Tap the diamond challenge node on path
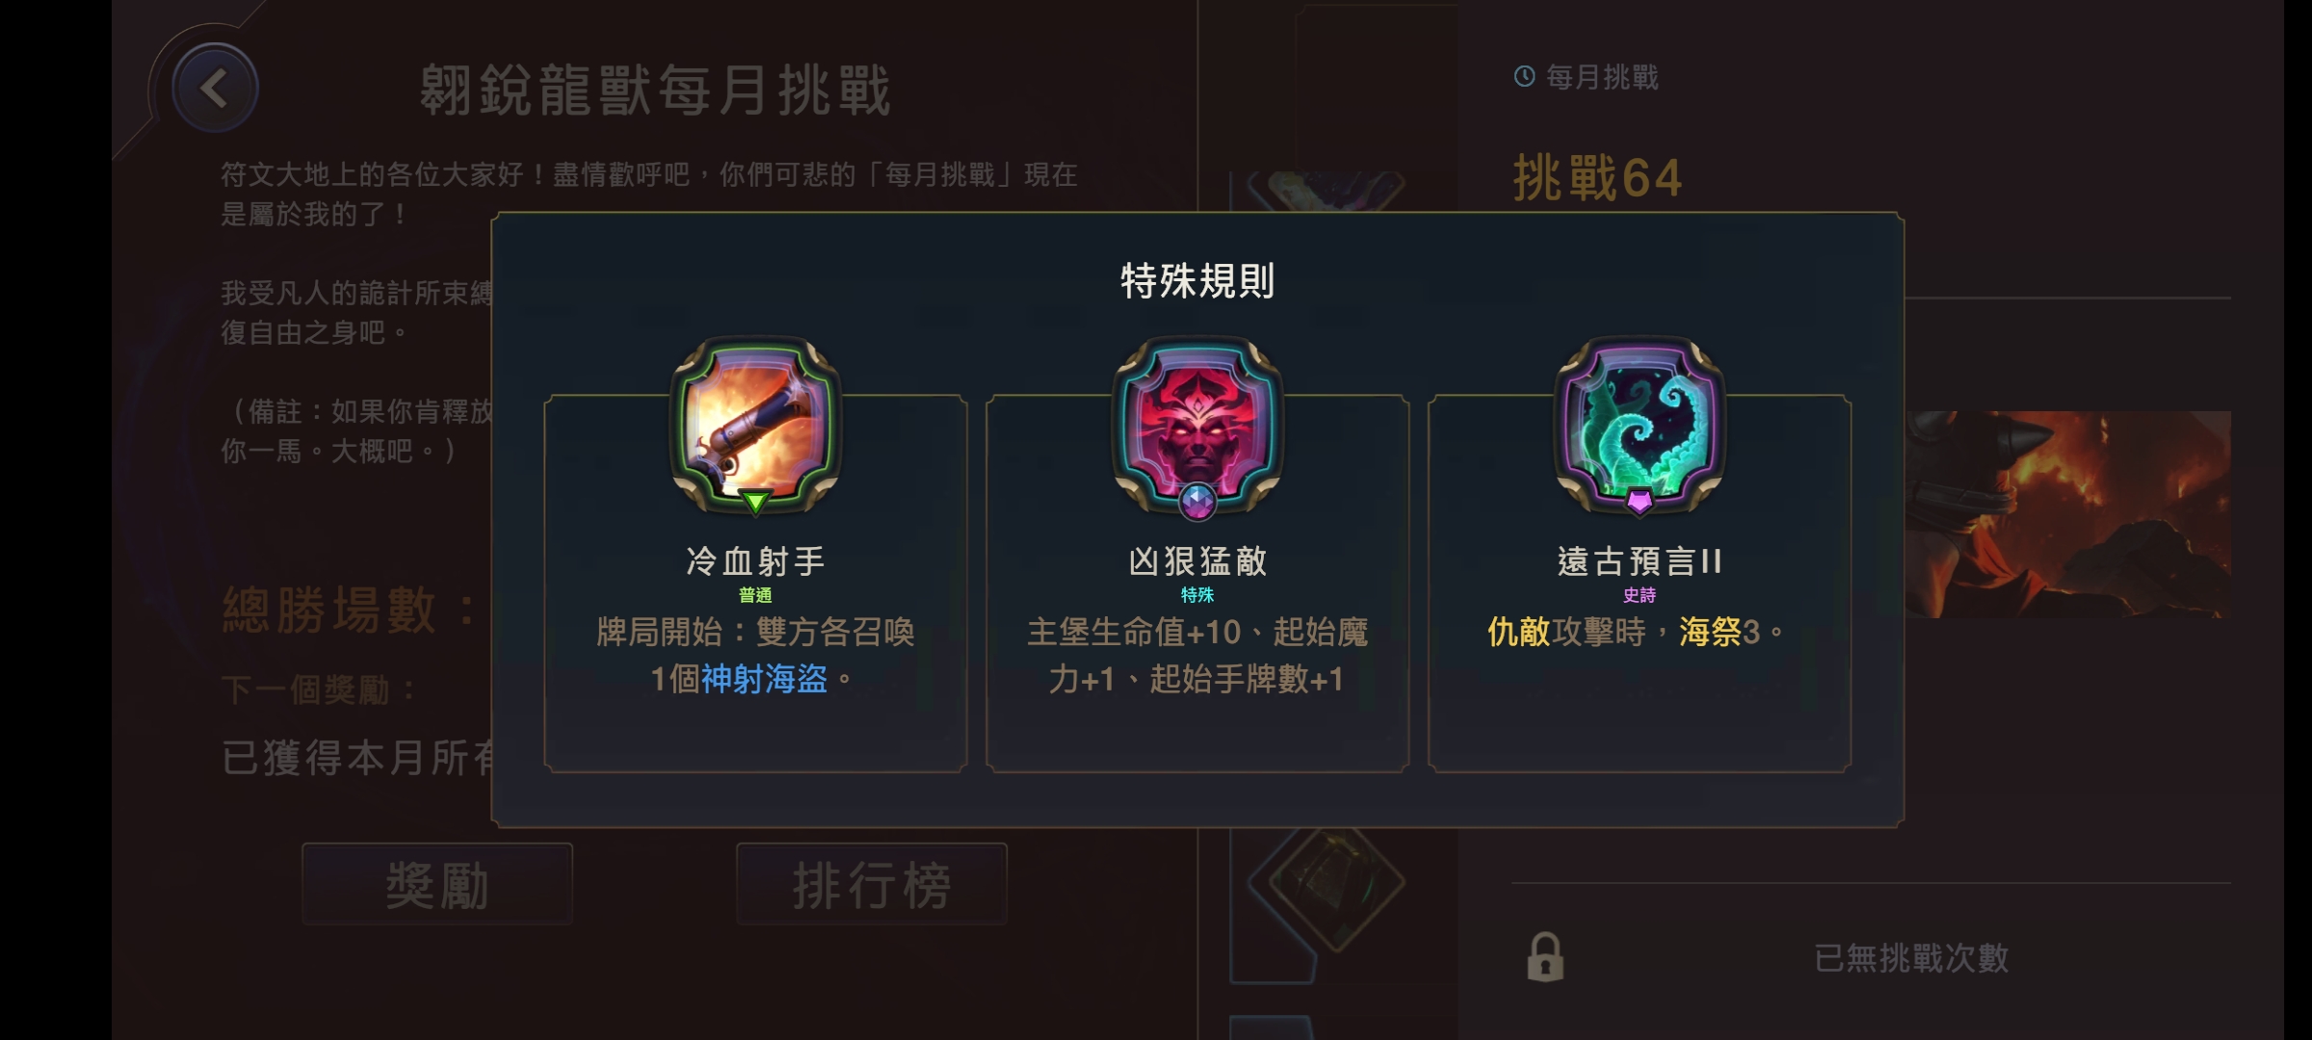Screen dimensions: 2312x1040 (x=1335, y=880)
